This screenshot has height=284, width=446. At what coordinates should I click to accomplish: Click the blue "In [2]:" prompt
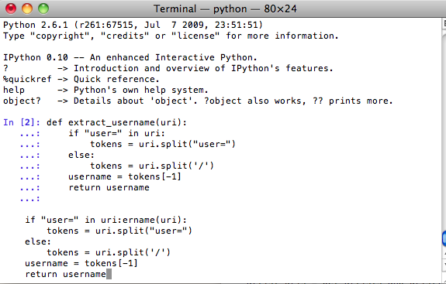click(x=22, y=122)
